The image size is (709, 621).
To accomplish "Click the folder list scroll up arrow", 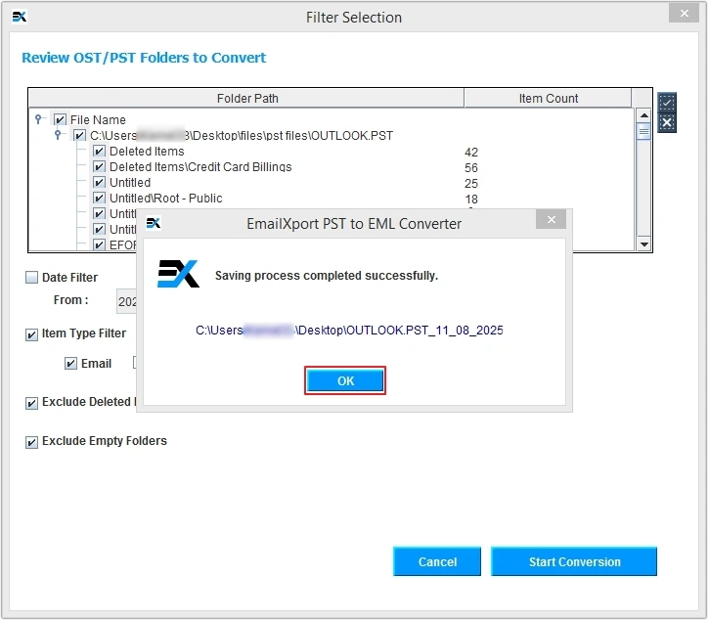I will point(643,115).
